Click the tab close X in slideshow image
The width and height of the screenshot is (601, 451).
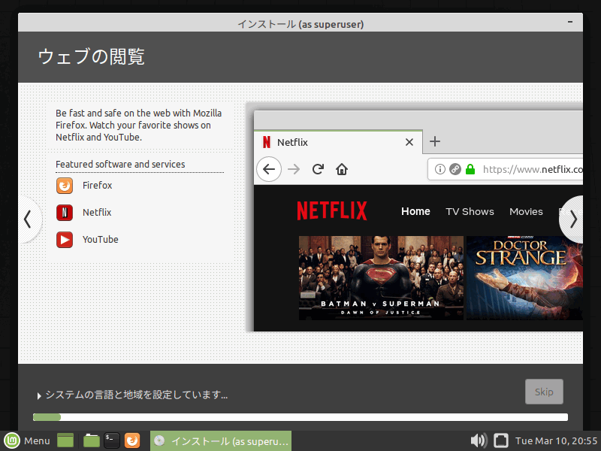[409, 142]
